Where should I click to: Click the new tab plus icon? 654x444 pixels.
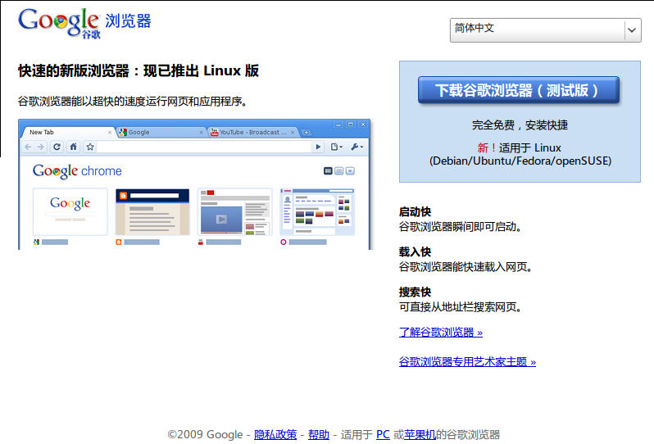tap(307, 133)
